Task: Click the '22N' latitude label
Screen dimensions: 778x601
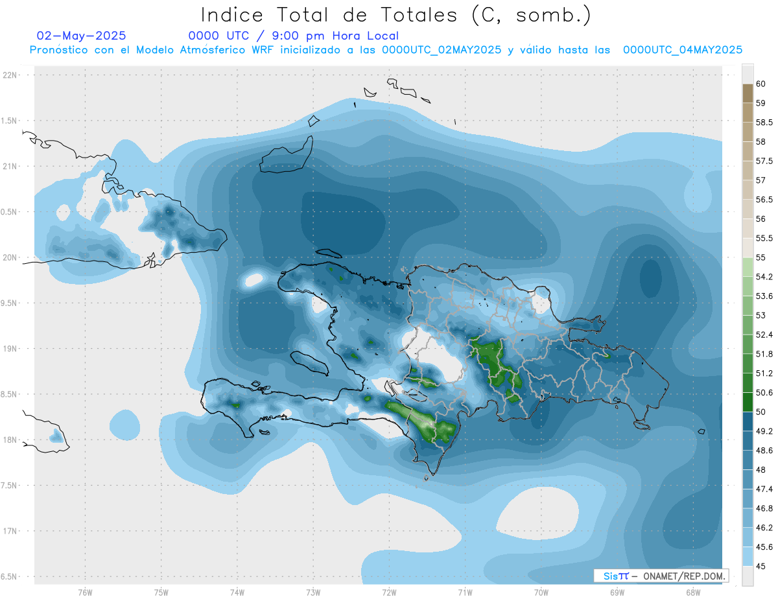Action: [10, 75]
